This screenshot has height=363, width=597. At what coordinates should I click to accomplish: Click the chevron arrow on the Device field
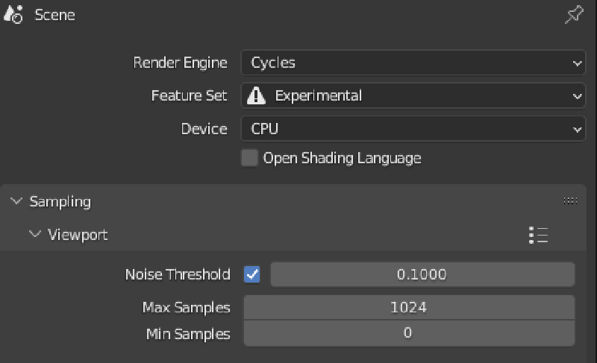click(x=577, y=129)
